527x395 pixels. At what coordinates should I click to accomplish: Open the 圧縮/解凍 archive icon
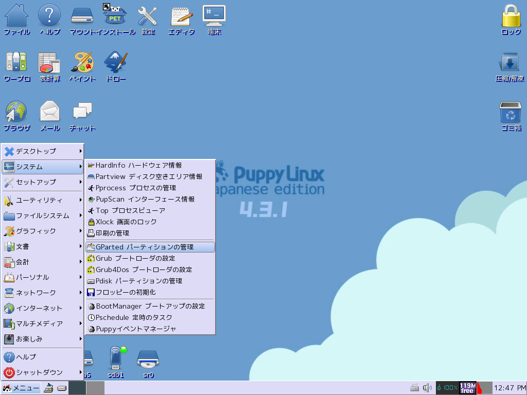(x=510, y=62)
